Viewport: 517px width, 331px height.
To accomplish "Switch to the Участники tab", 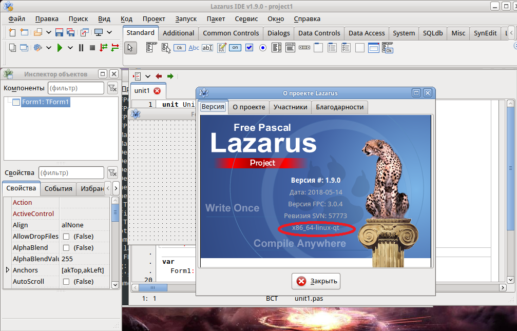I will (290, 107).
